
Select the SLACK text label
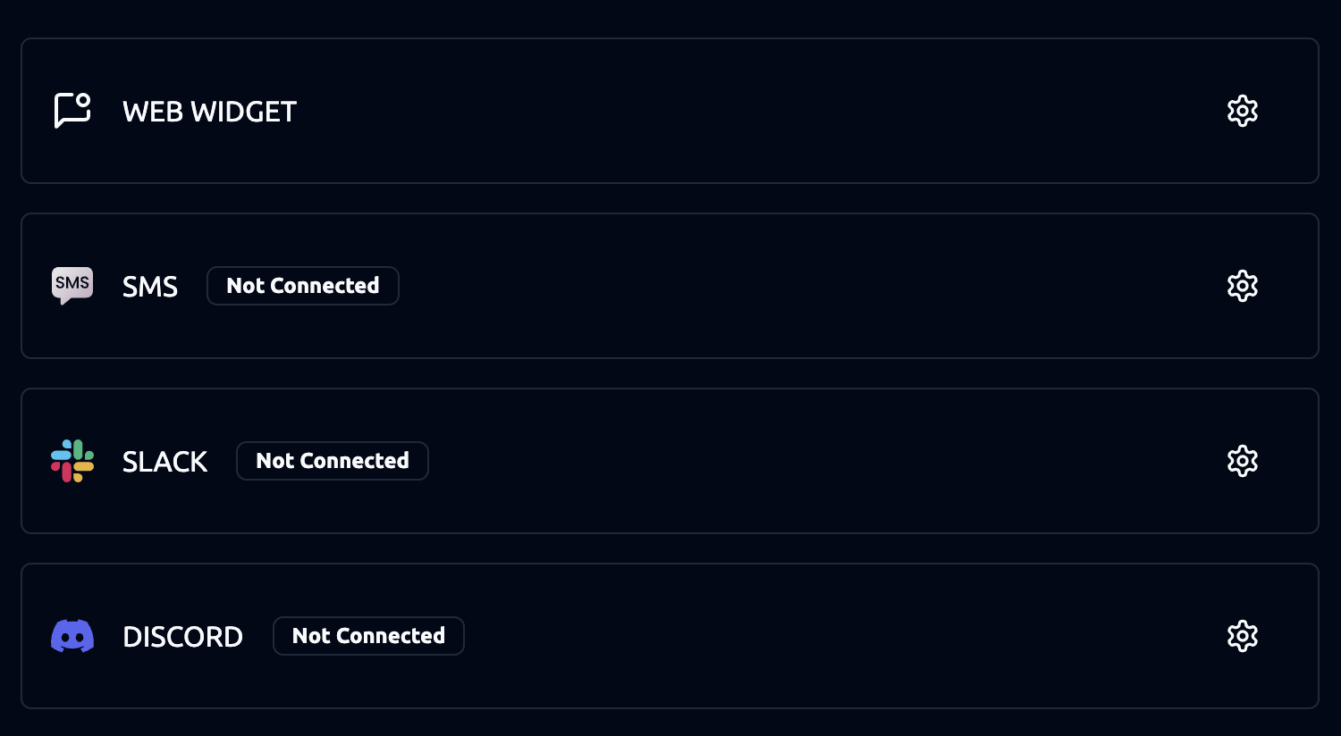pyautogui.click(x=164, y=462)
